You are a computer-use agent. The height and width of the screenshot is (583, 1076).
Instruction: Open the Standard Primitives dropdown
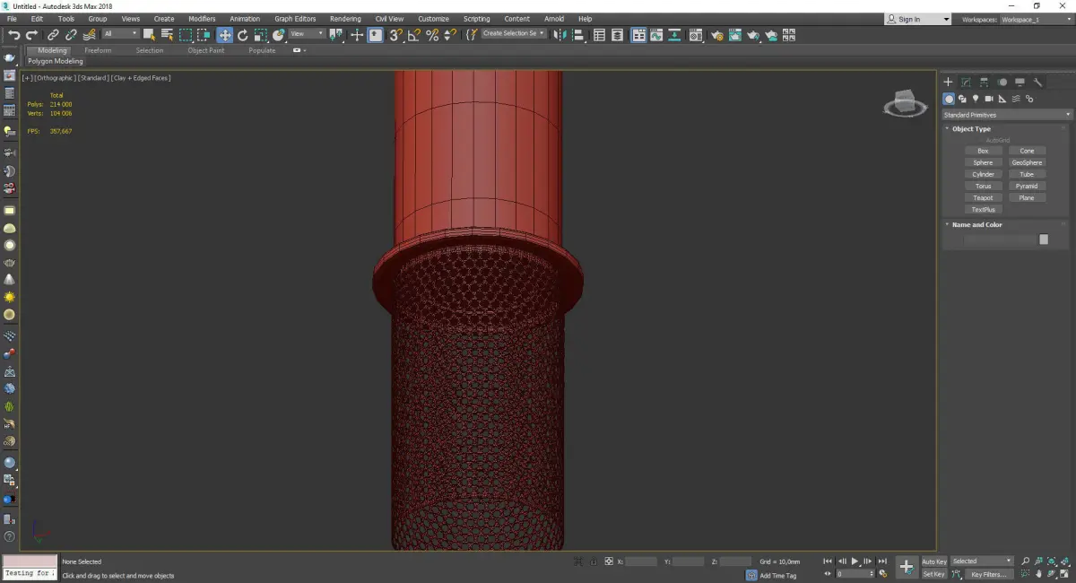click(x=1006, y=115)
